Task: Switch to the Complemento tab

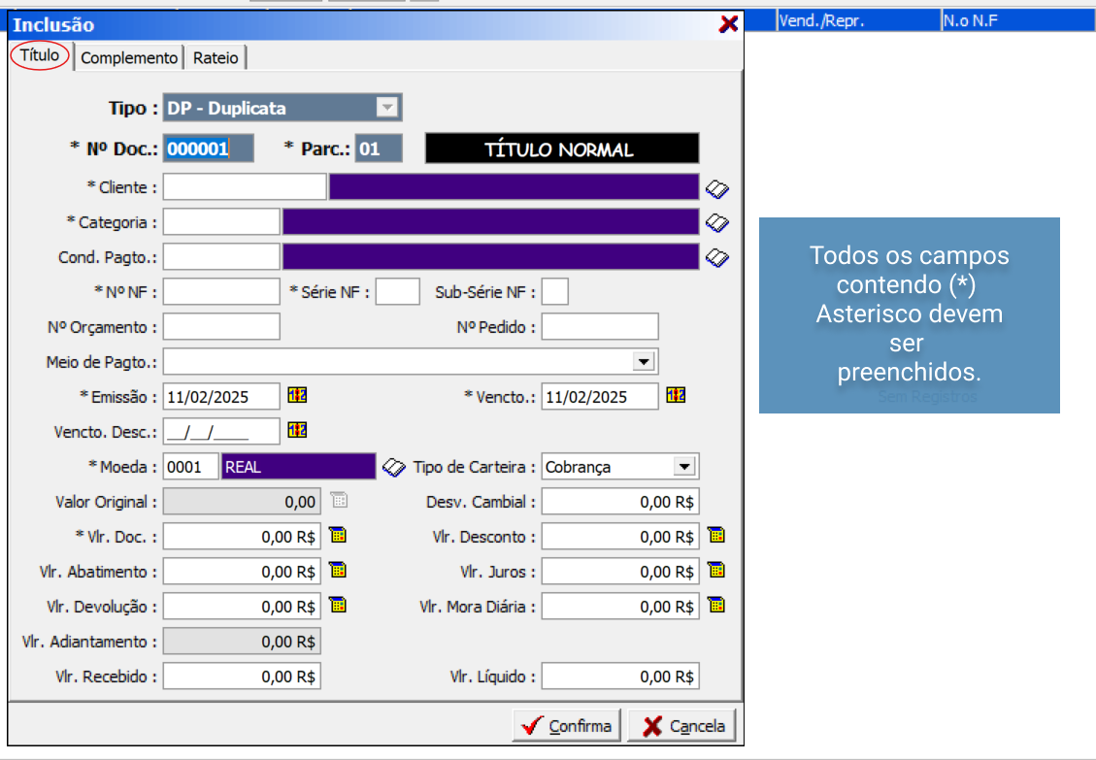Action: pos(129,58)
